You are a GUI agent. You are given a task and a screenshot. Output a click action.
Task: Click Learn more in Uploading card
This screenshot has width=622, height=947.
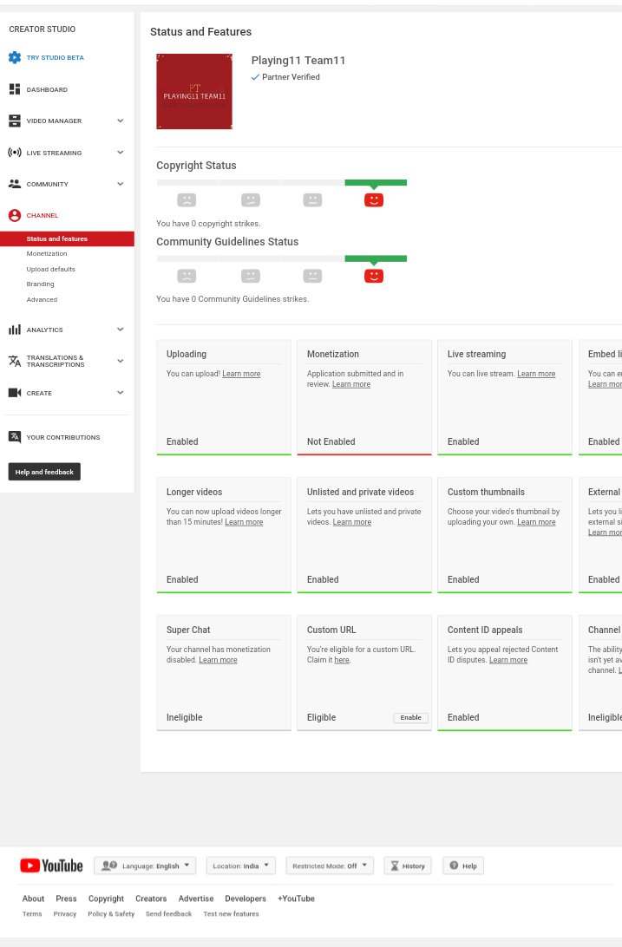(x=241, y=374)
